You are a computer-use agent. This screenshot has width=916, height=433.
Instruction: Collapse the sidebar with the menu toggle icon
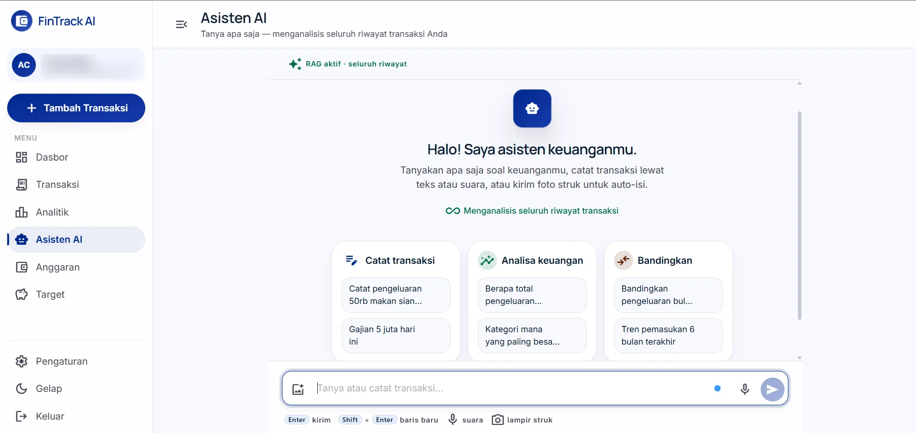point(181,24)
